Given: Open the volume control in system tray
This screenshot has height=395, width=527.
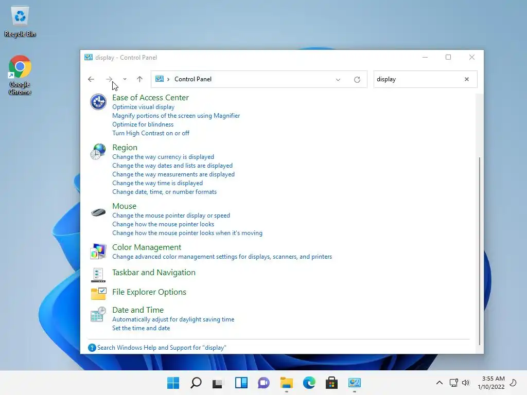Looking at the screenshot, I should (466, 383).
